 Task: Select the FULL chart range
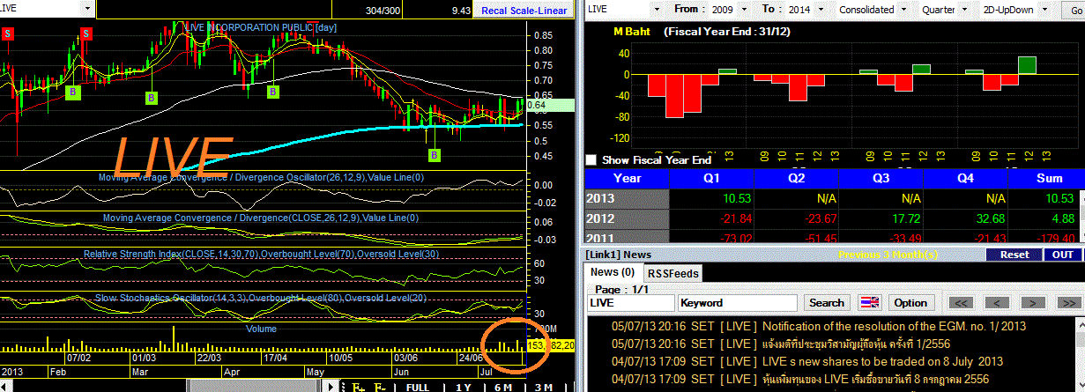pyautogui.click(x=417, y=387)
